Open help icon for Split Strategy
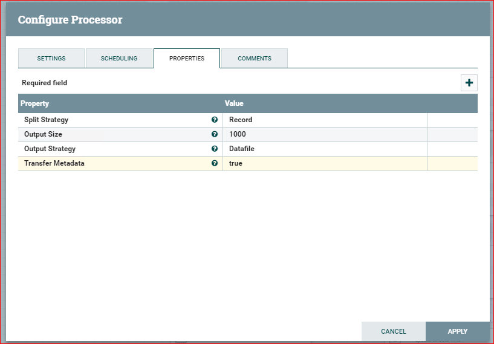Screen dimensions: 494x344 point(215,120)
